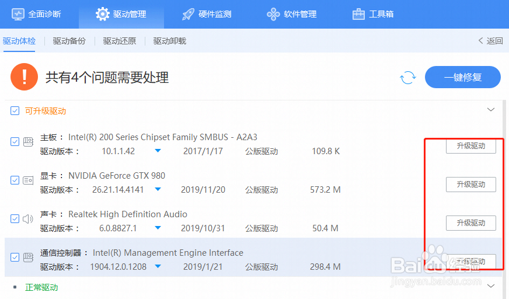
Task: Click the 正常驱动 section label
Action: [x=41, y=288]
